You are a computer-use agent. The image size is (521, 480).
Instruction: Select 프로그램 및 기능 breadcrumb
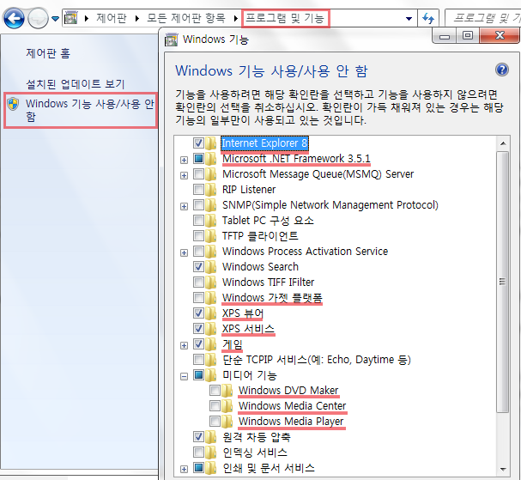tap(285, 18)
